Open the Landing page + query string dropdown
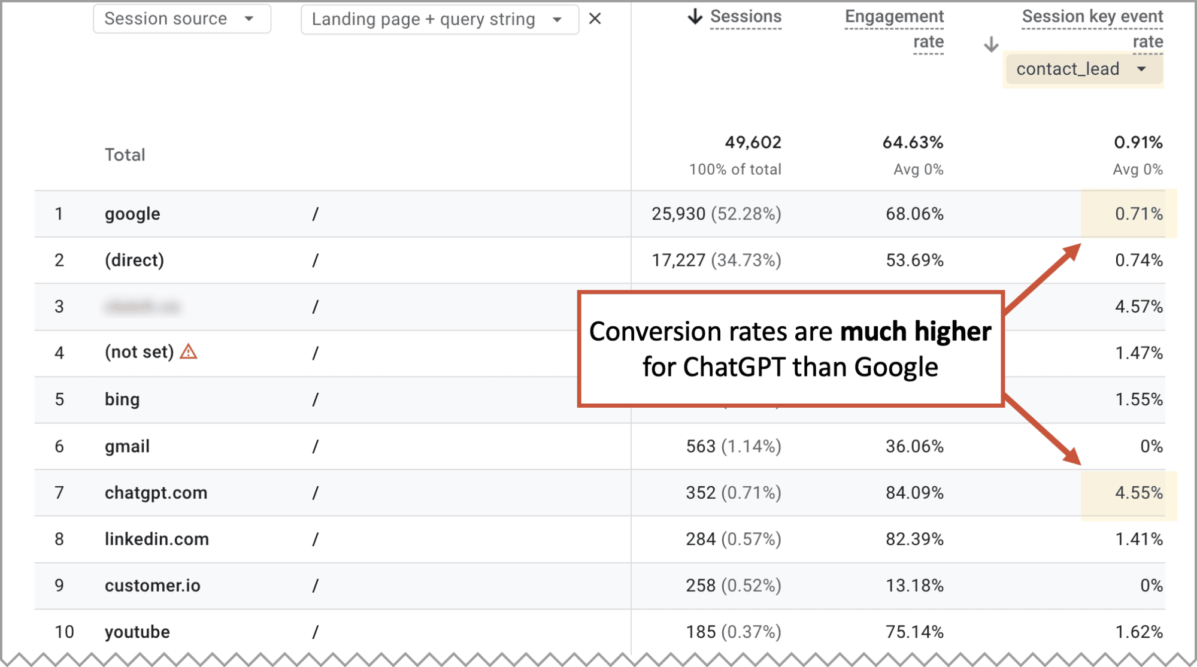 click(440, 19)
